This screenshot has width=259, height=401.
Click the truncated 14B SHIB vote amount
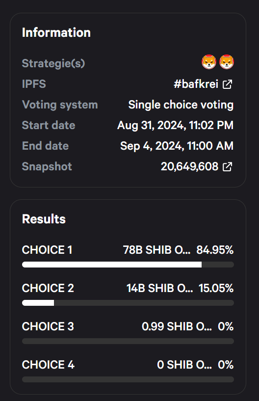point(160,288)
